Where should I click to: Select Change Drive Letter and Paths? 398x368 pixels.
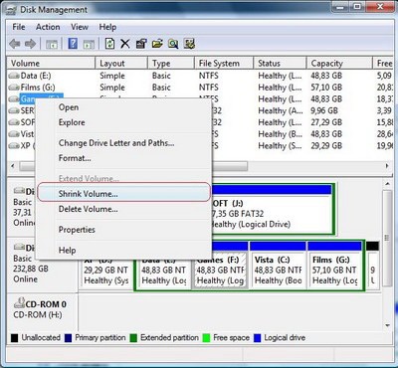click(x=123, y=143)
